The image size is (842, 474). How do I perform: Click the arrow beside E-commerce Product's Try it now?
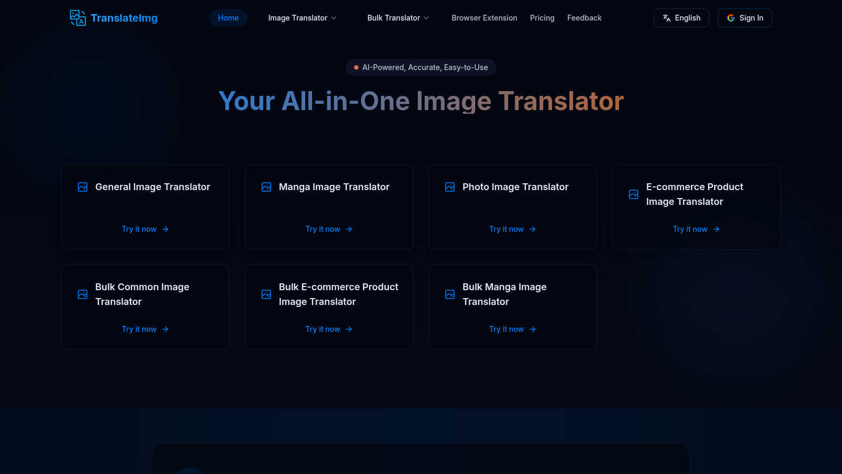click(x=716, y=229)
